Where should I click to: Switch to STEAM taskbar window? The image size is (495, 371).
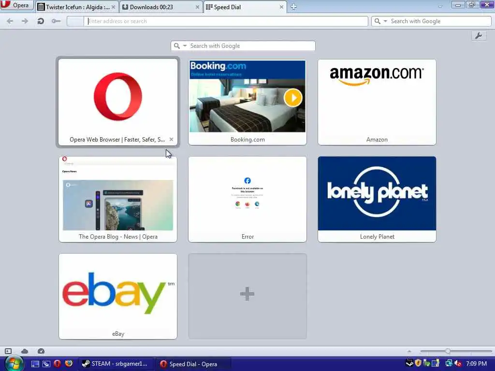click(x=116, y=364)
